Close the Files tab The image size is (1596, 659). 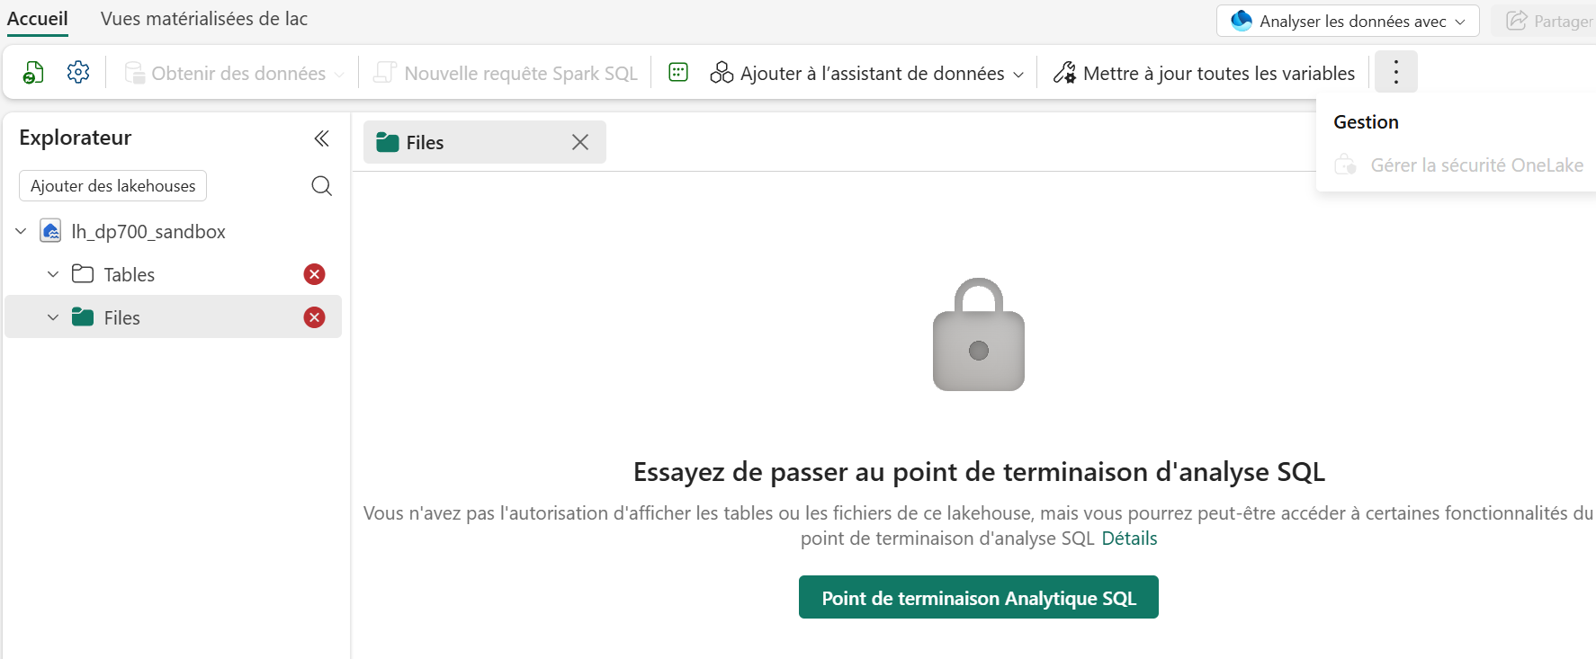pos(580,142)
